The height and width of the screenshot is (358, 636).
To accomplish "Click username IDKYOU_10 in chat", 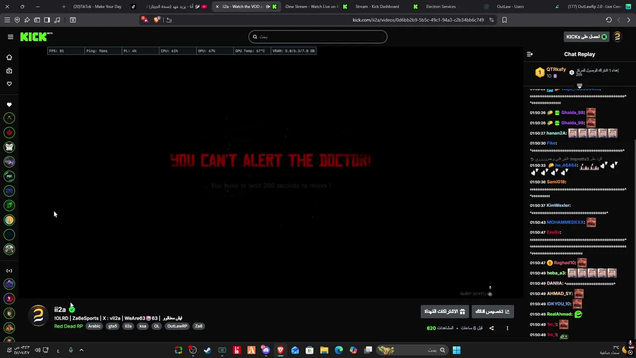I will click(x=558, y=304).
